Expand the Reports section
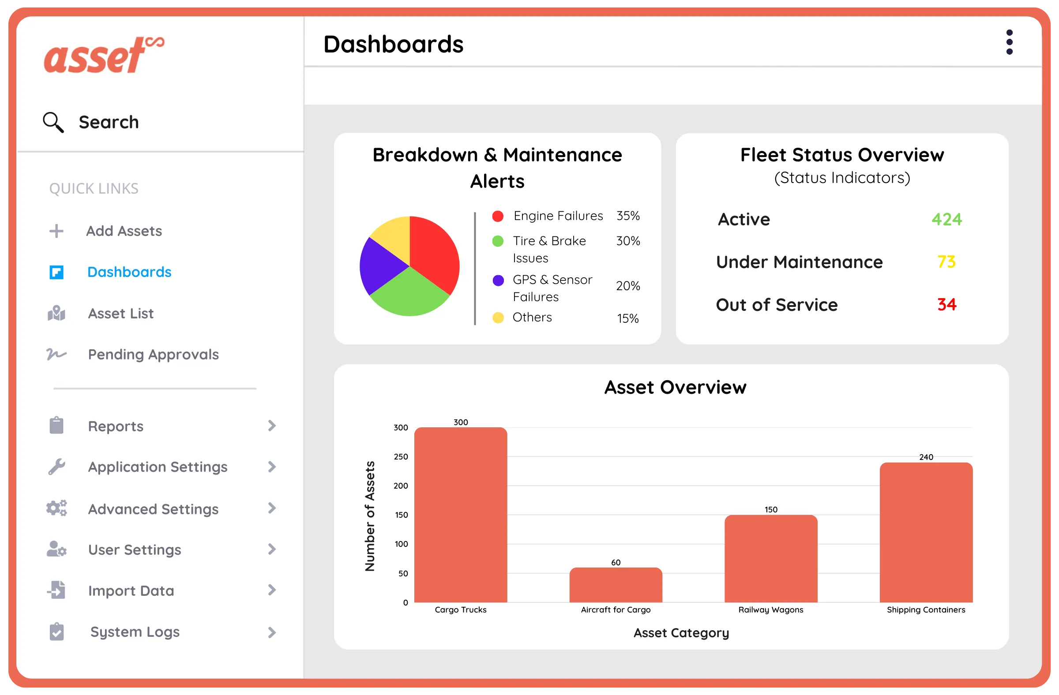The width and height of the screenshot is (1059, 695). [x=272, y=426]
